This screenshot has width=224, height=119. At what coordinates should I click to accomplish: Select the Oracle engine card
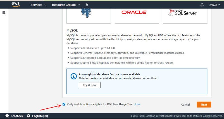(x=137, y=16)
